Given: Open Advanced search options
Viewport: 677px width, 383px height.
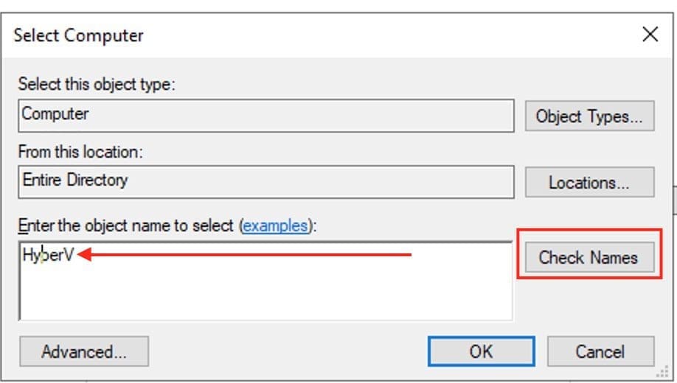Looking at the screenshot, I should (84, 351).
